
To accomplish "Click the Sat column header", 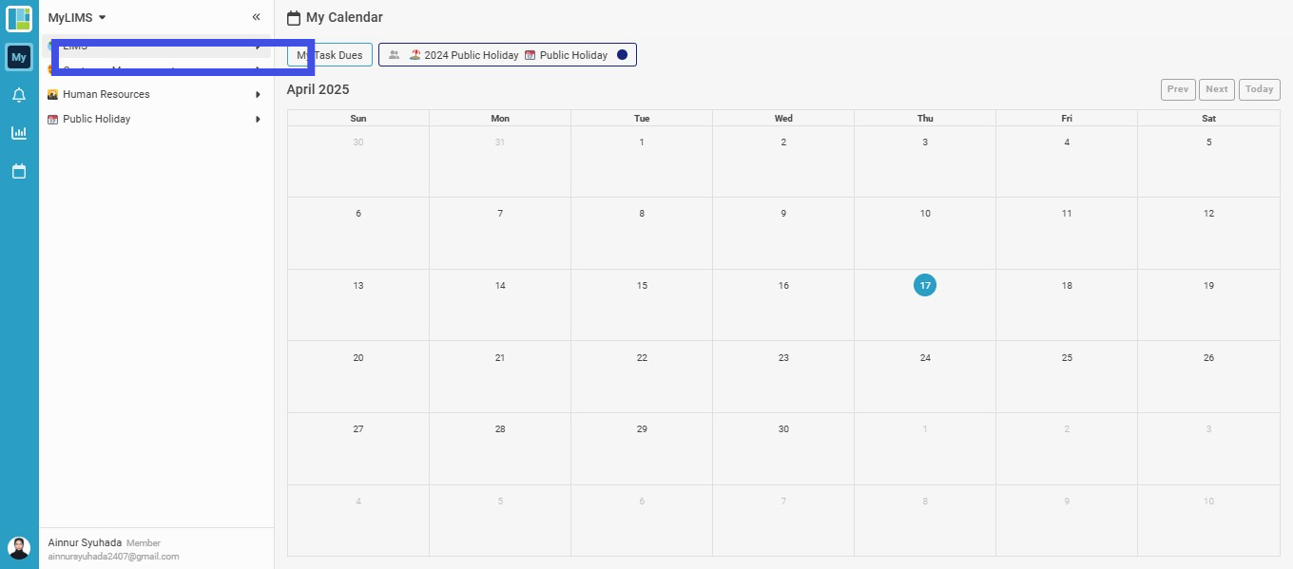I will (1208, 119).
